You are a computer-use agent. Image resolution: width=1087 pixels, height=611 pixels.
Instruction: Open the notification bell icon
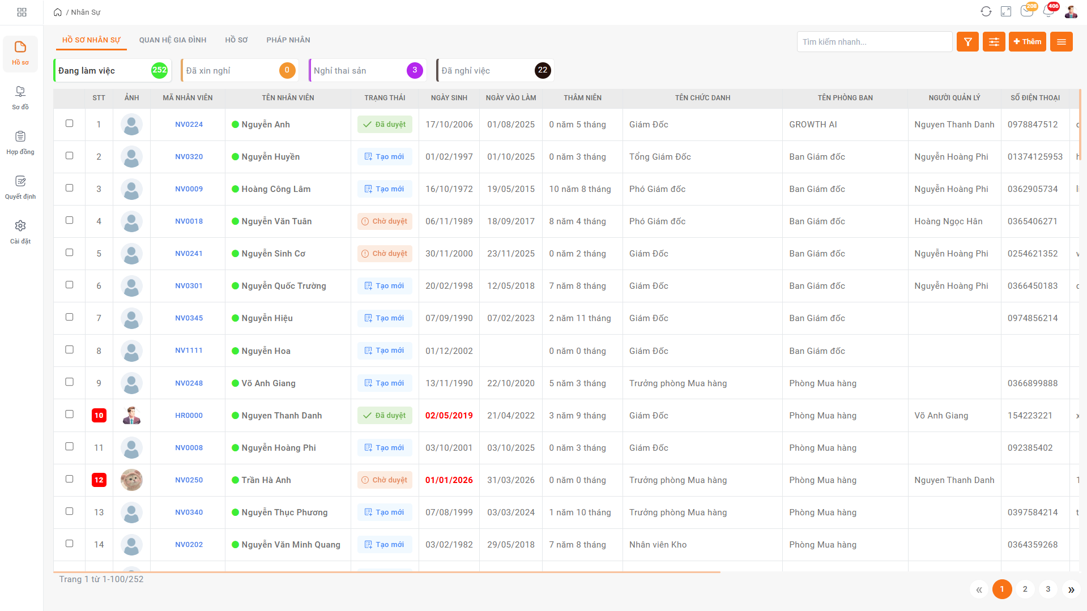pos(1048,12)
